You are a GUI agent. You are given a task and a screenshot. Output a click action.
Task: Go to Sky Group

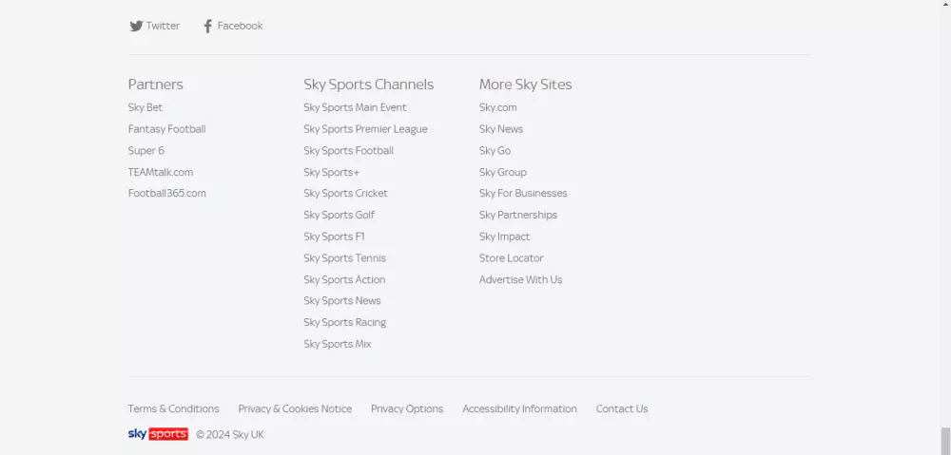[503, 172]
